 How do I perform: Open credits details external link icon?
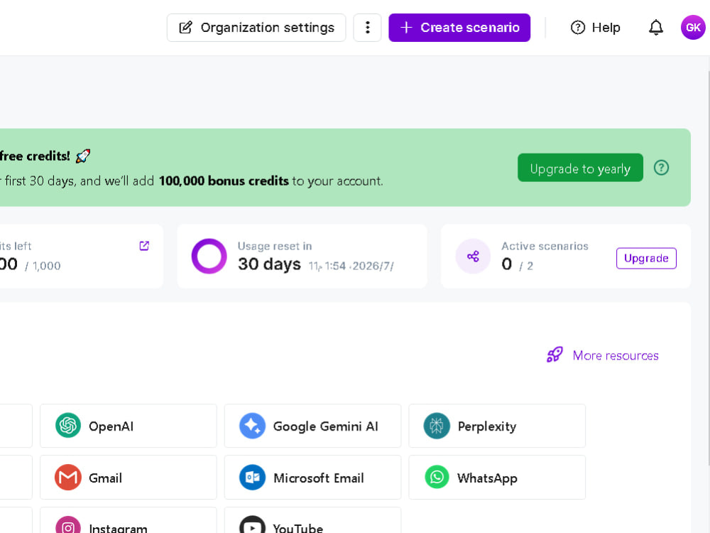pos(144,246)
